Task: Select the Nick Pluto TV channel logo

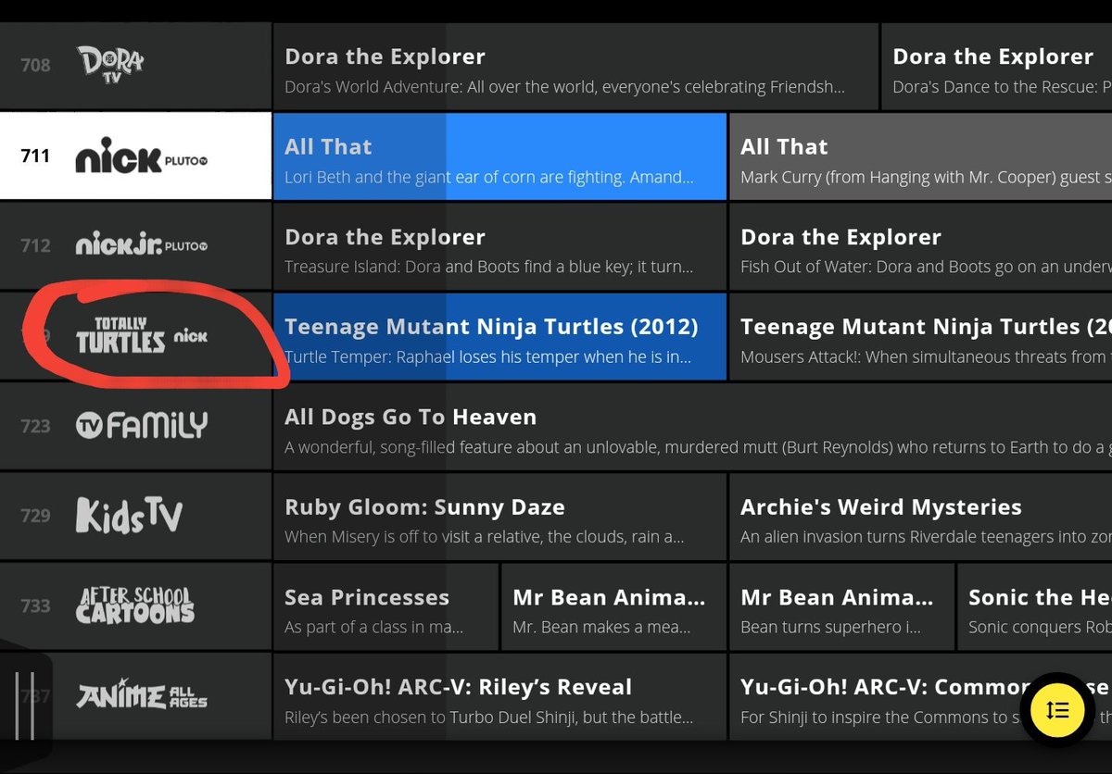Action: tap(141, 157)
